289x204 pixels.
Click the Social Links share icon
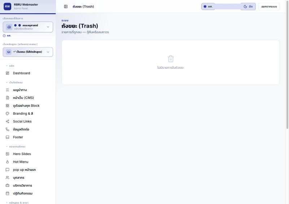pyautogui.click(x=7, y=121)
